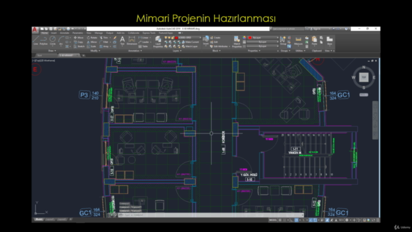The width and height of the screenshot is (412, 232).
Task: Click the Array tool
Action: pyautogui.click(x=104, y=46)
